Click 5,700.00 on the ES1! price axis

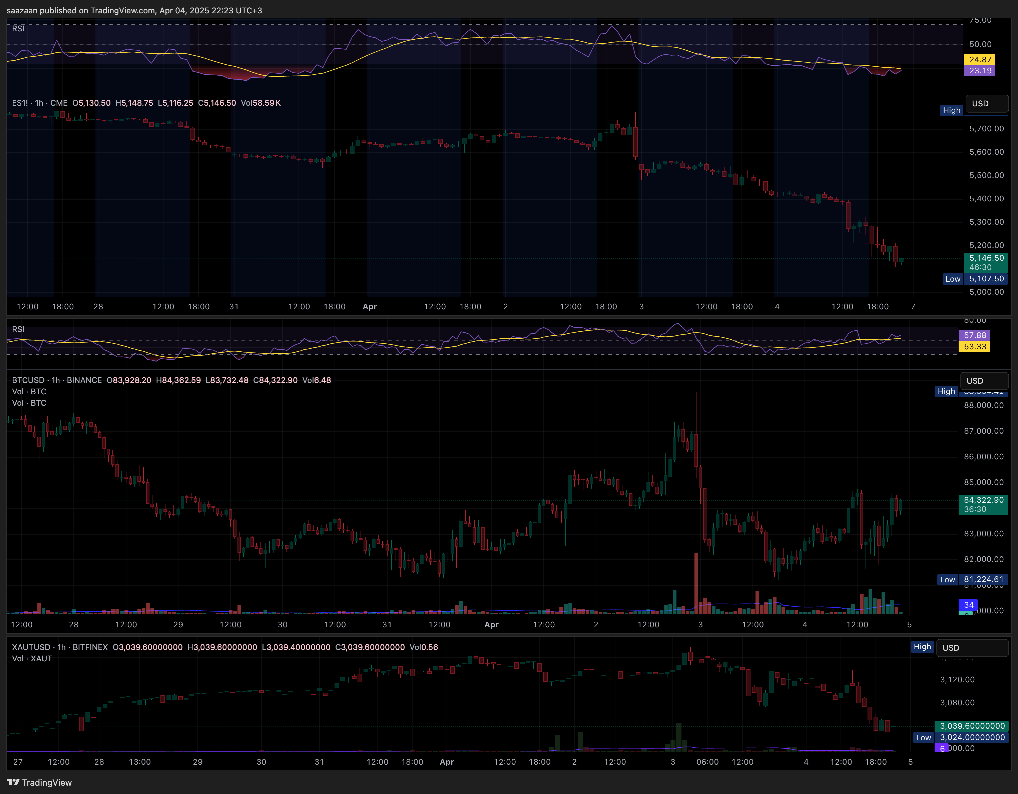(x=986, y=129)
